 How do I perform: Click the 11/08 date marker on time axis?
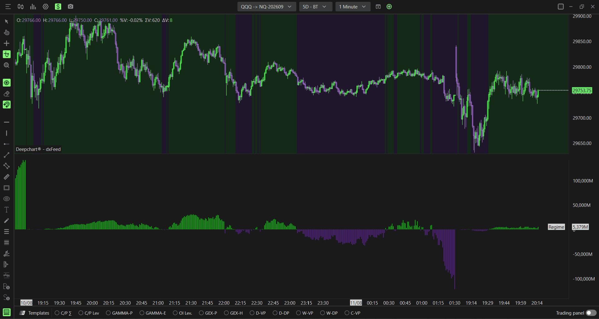click(356, 303)
